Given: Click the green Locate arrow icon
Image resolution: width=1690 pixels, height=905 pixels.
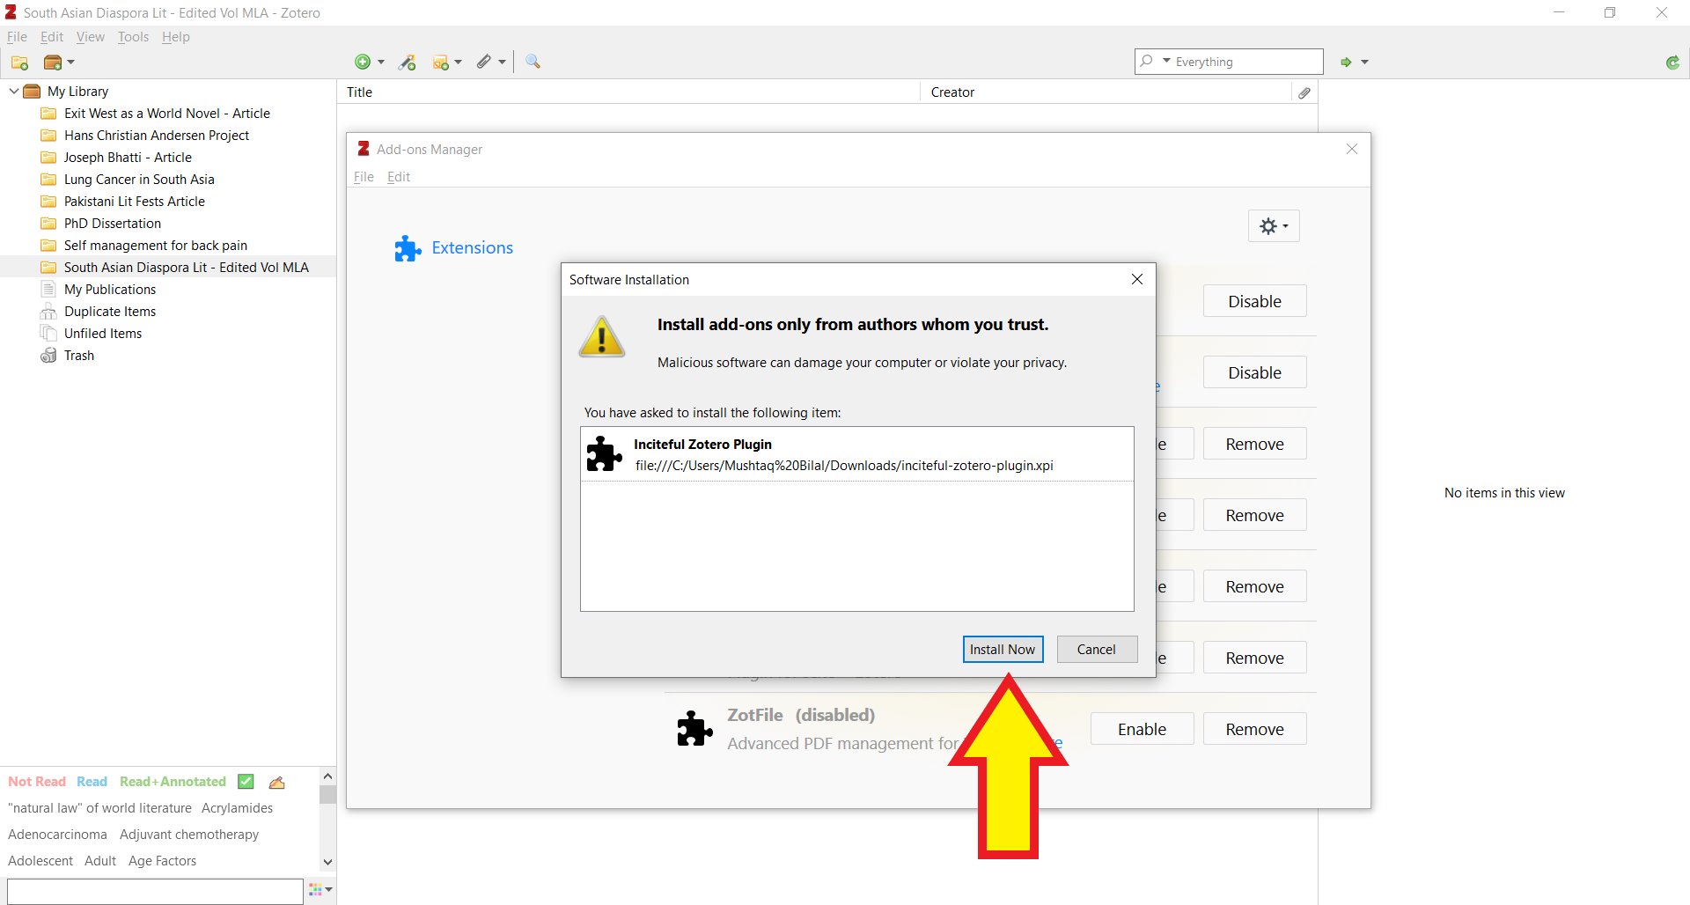Looking at the screenshot, I should pyautogui.click(x=1346, y=62).
